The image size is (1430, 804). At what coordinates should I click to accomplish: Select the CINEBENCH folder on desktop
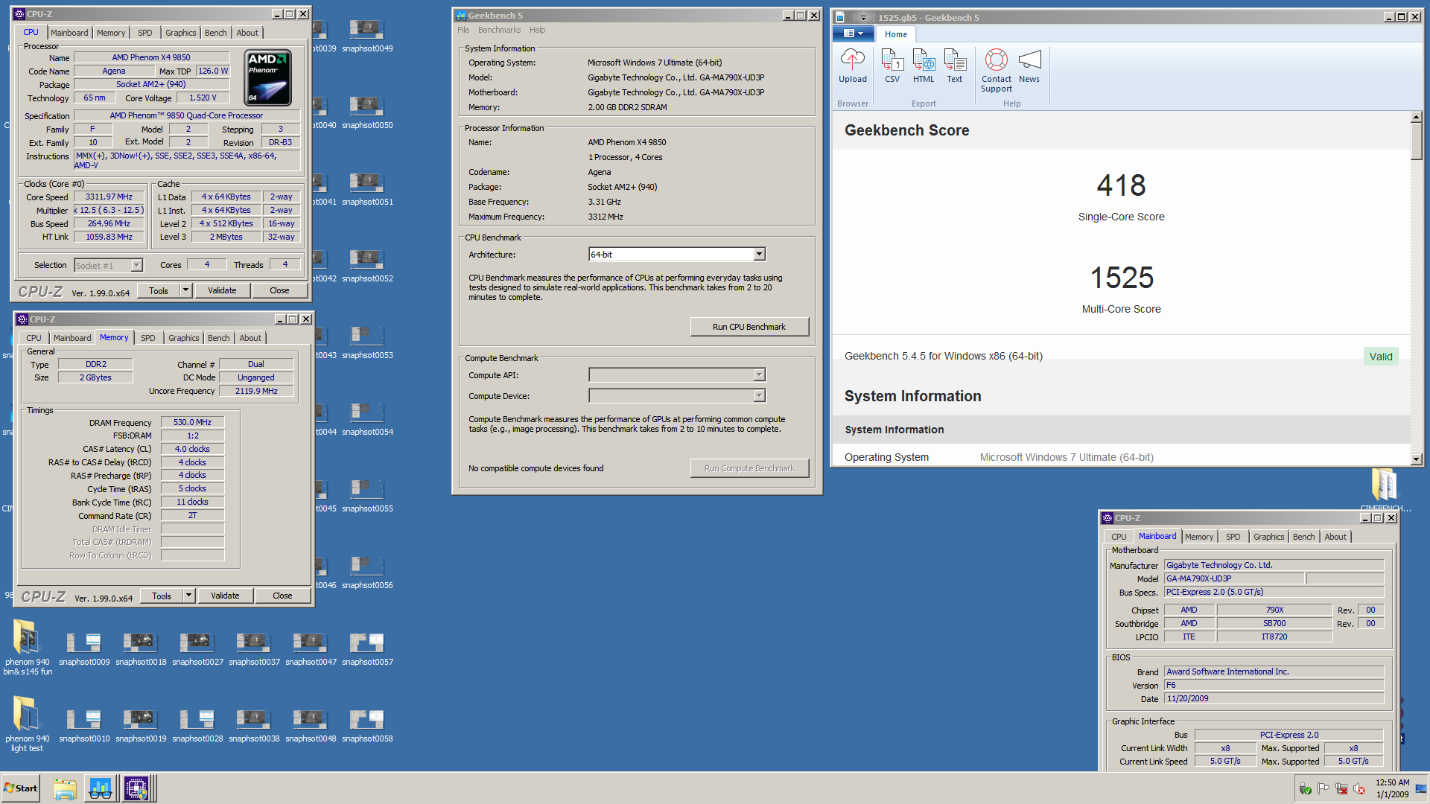click(x=1385, y=490)
